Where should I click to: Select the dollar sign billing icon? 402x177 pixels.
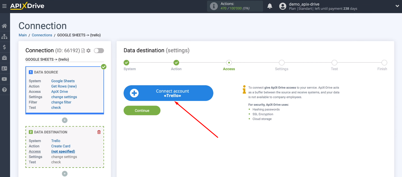[5, 47]
